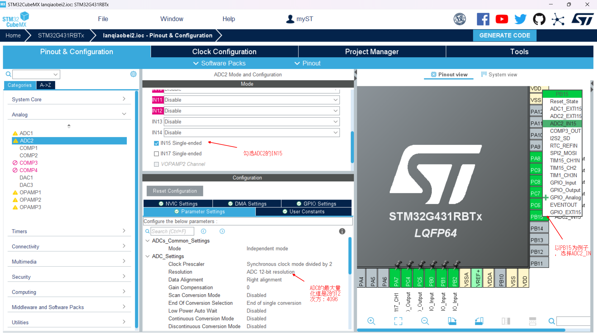The image size is (597, 336).
Task: Switch to the Tools tab
Action: tap(519, 52)
